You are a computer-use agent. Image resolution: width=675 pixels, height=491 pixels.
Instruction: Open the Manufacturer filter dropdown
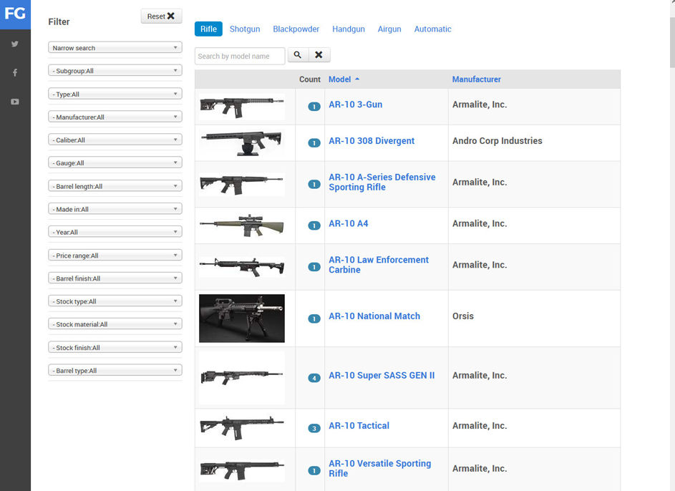point(115,117)
